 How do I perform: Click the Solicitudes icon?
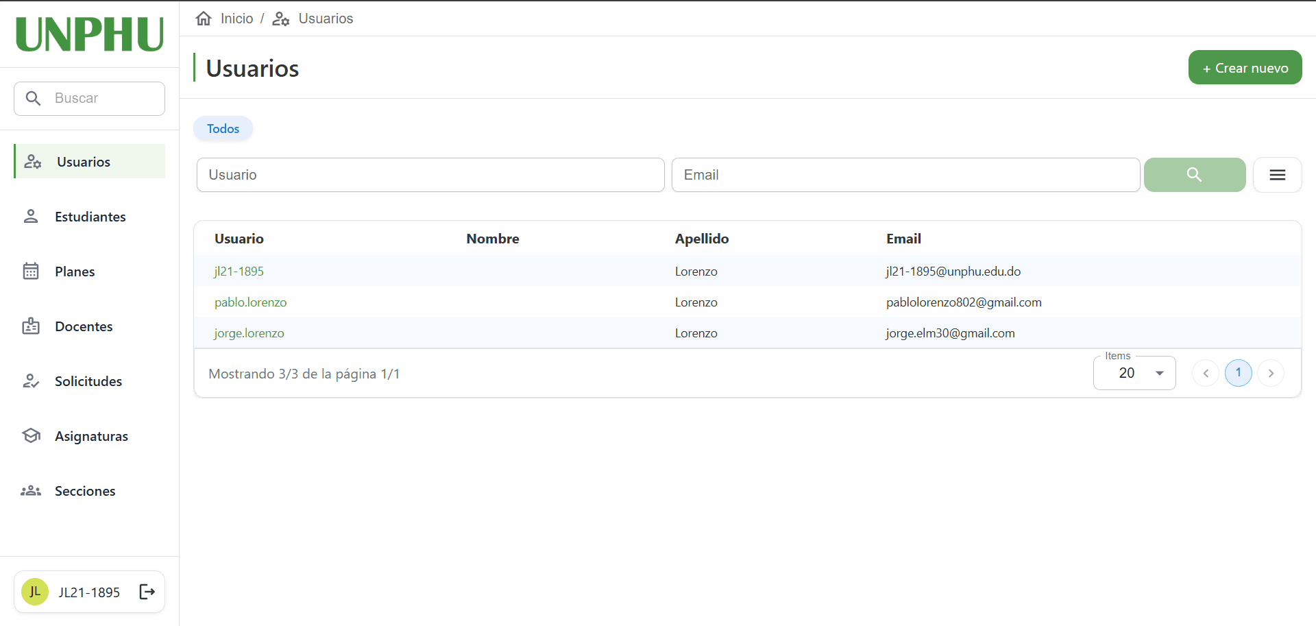pos(31,381)
